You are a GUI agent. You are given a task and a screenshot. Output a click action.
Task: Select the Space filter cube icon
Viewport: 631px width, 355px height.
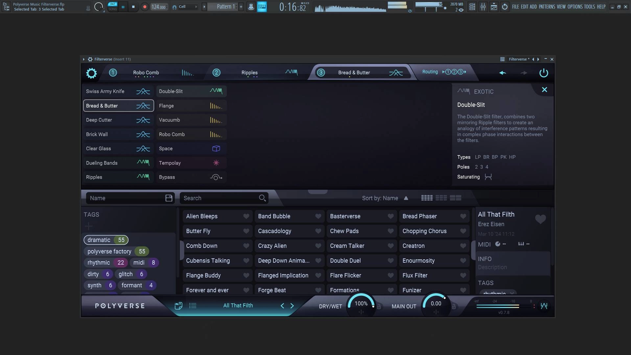click(x=216, y=149)
